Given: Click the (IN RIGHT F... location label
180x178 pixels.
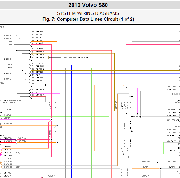Looking at the screenshot, I should click(175, 150).
